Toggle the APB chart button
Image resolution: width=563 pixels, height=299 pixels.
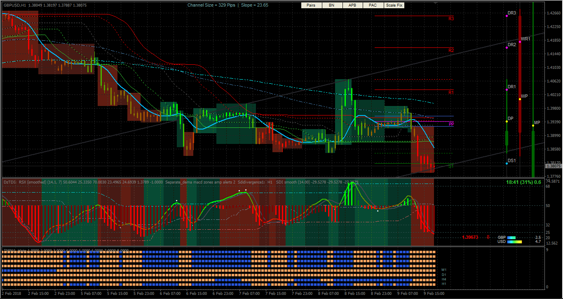[x=352, y=5]
